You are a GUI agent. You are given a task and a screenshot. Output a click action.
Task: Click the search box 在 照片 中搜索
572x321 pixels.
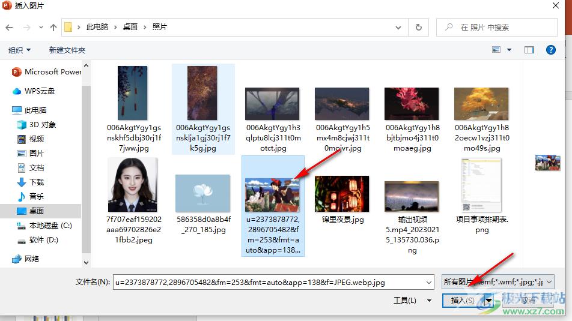[496, 28]
